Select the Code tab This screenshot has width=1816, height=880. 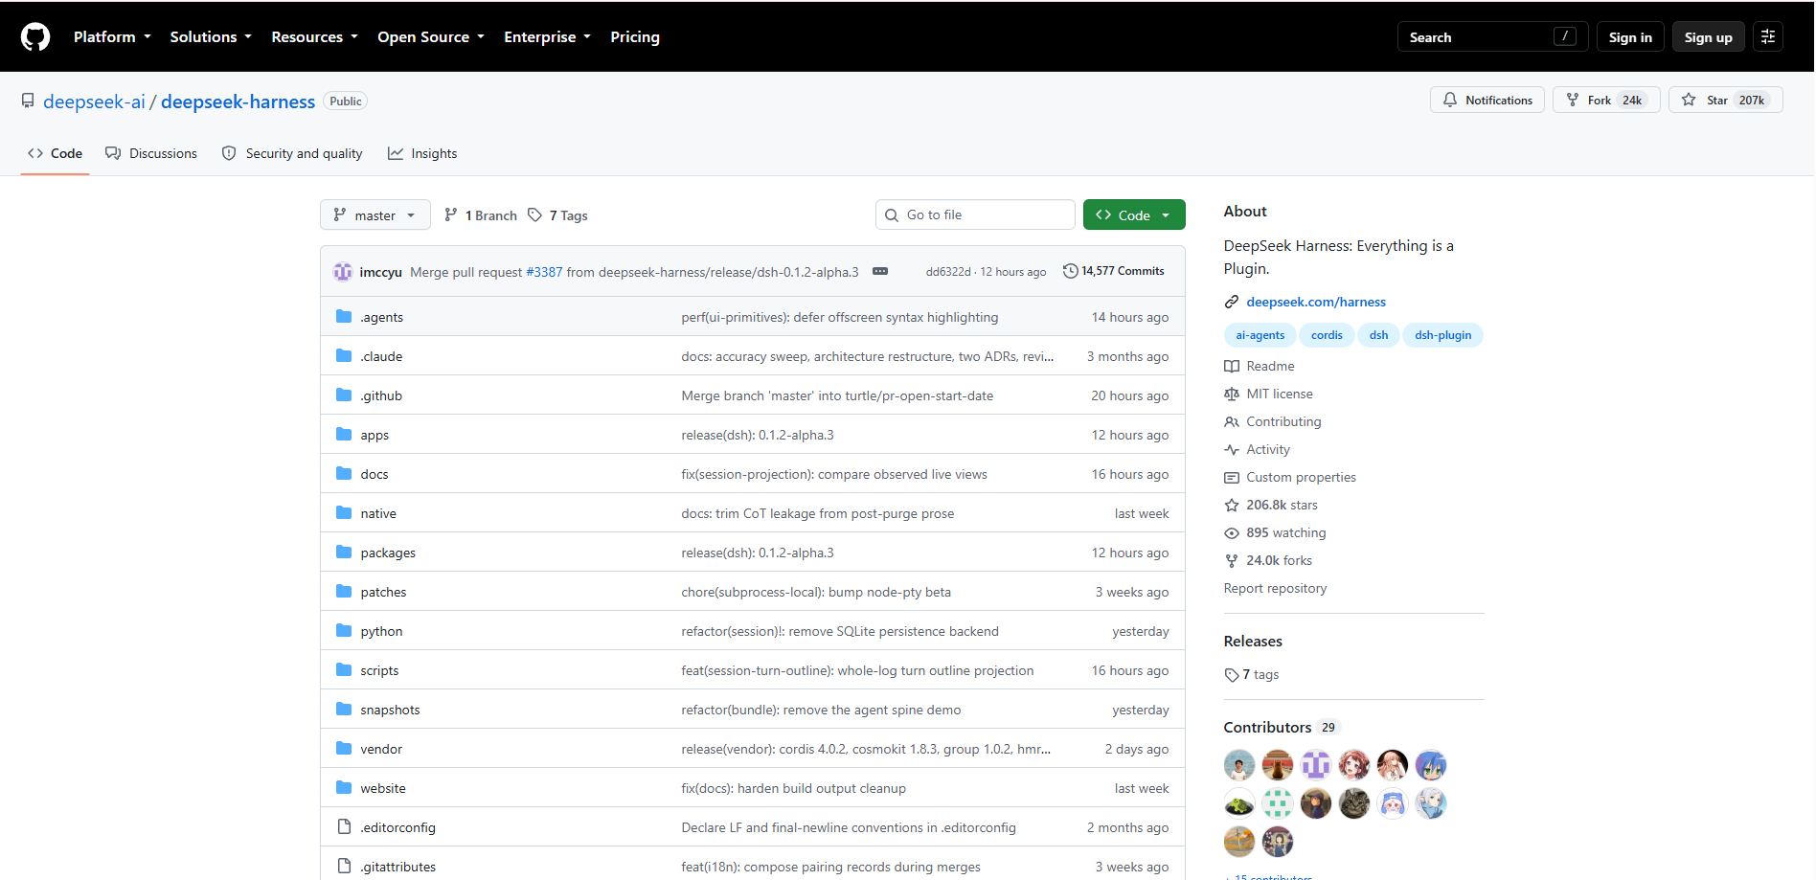56,153
